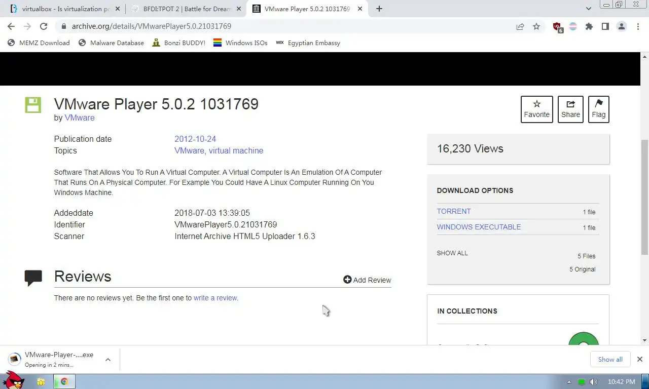
Task: Follow the write a review link
Action: (216, 298)
